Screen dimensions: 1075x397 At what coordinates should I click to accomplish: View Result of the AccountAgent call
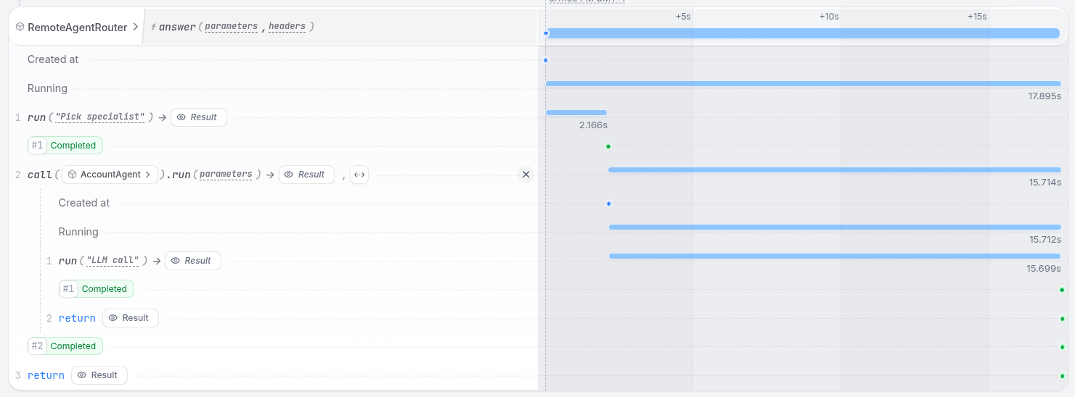click(306, 175)
